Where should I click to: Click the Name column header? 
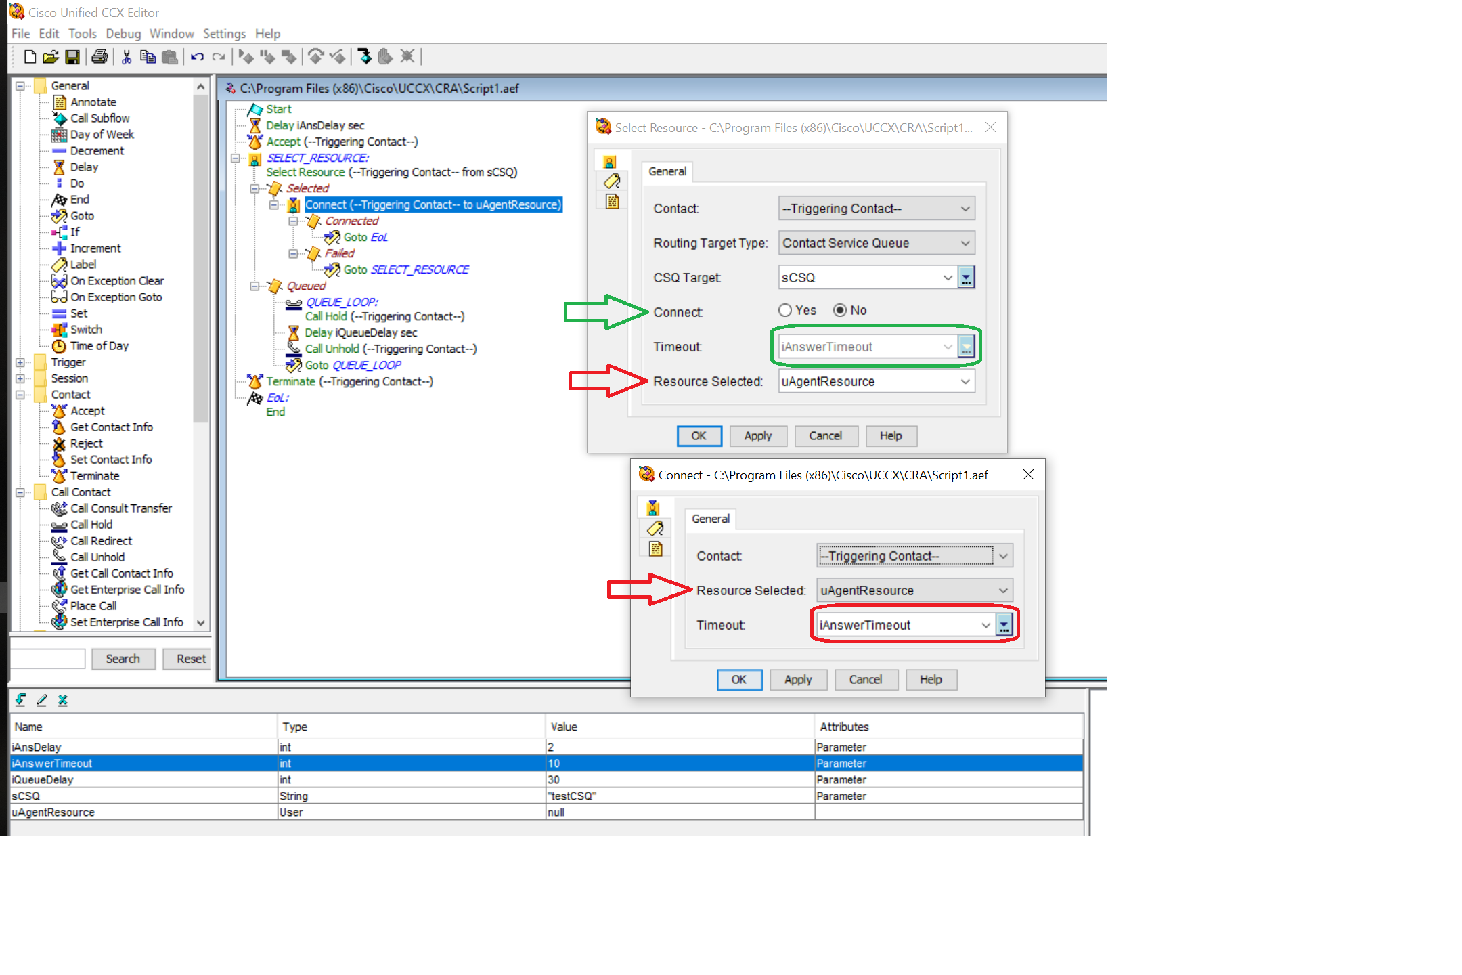click(143, 727)
